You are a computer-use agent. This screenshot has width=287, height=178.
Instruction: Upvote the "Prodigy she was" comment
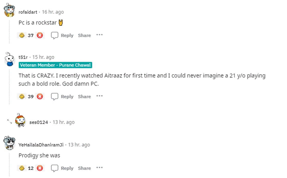coord(22,168)
